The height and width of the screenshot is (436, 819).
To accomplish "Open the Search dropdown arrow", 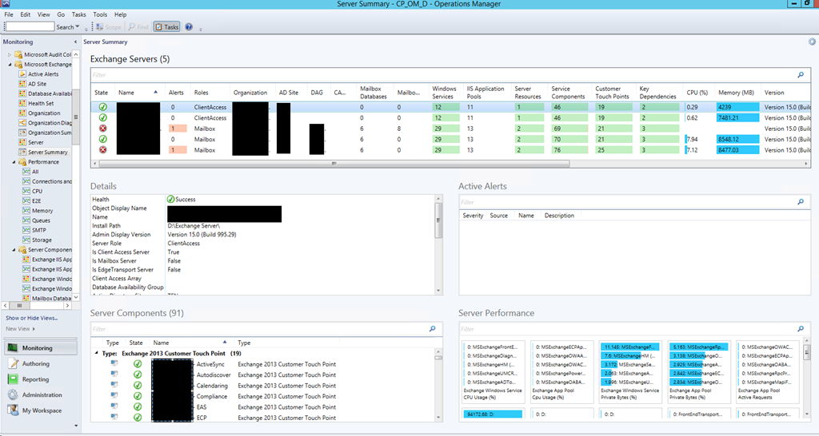I will 77,27.
